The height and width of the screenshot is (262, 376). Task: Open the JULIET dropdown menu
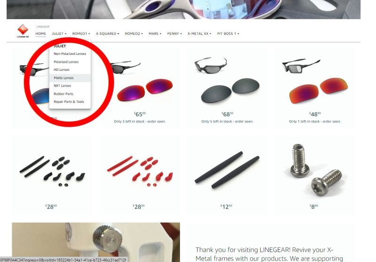point(59,34)
